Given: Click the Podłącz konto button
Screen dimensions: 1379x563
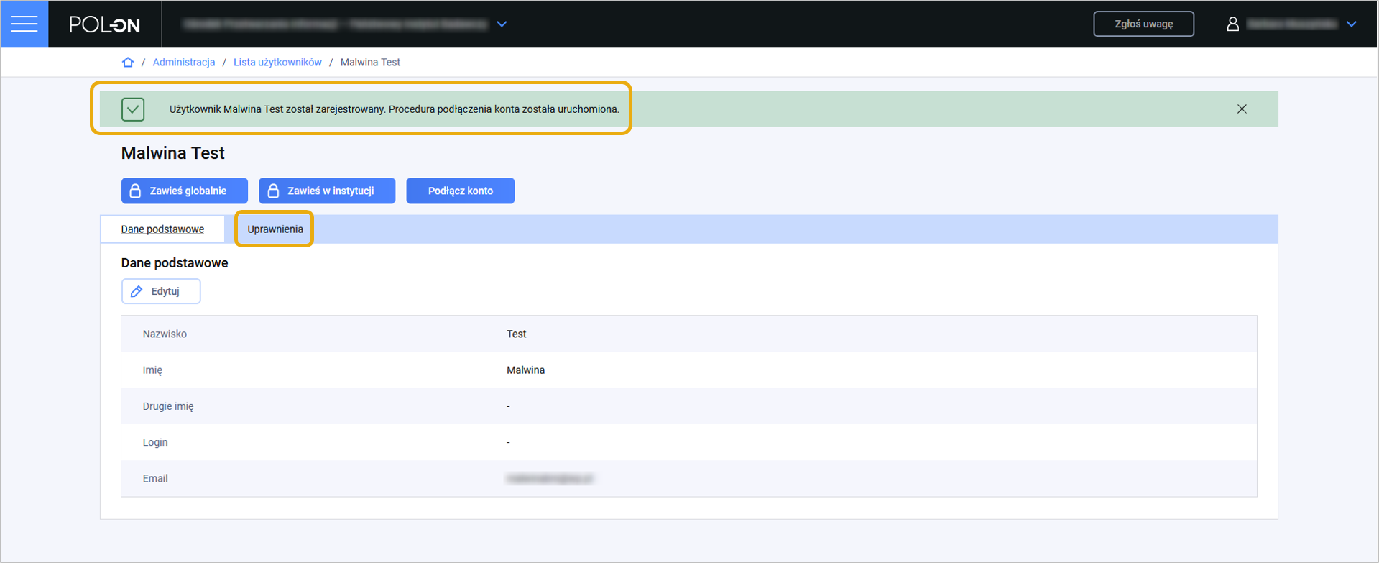Looking at the screenshot, I should point(461,191).
